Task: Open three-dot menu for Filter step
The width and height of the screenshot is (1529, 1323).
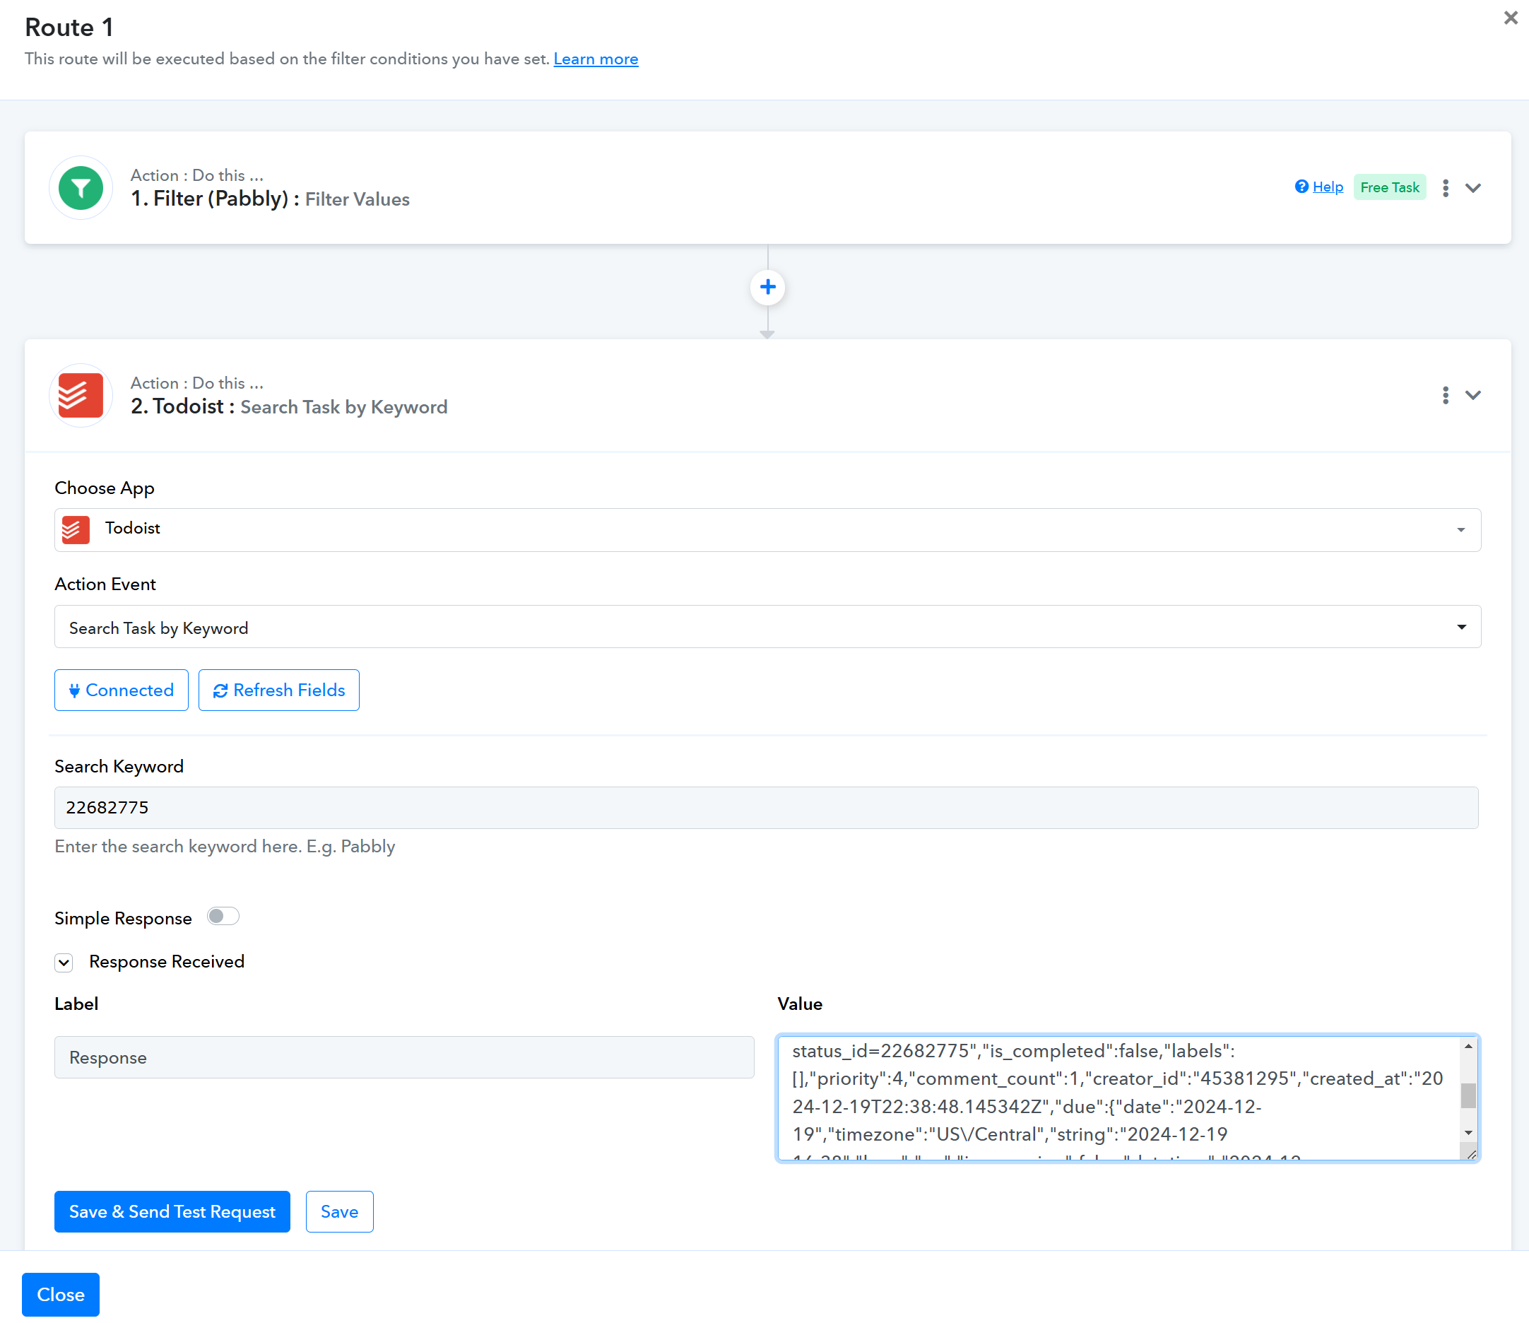Action: click(1445, 187)
